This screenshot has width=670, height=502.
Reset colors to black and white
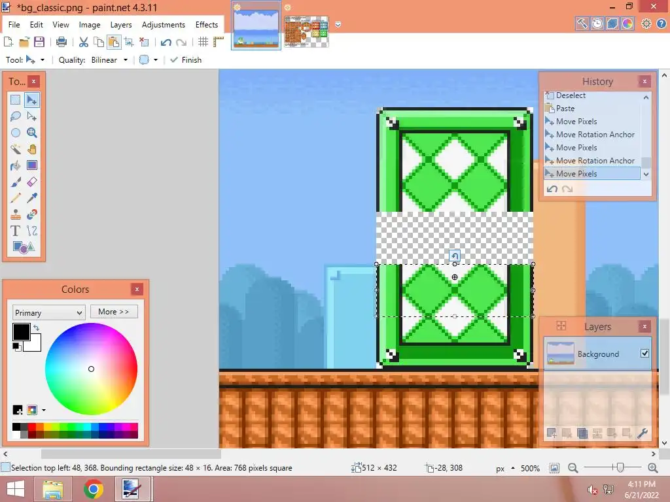tap(16, 346)
